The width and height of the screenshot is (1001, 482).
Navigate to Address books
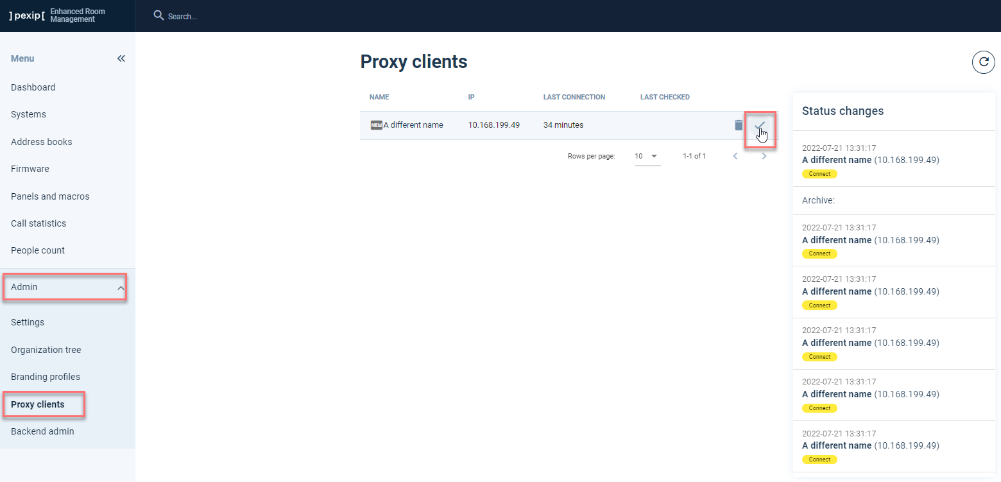(x=41, y=142)
